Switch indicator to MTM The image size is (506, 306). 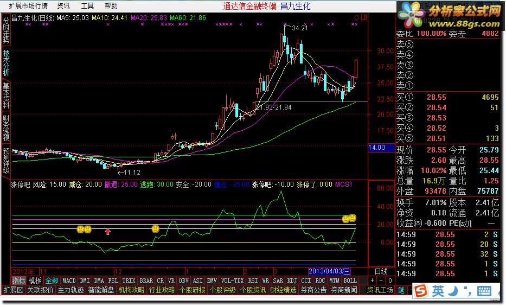(334, 280)
